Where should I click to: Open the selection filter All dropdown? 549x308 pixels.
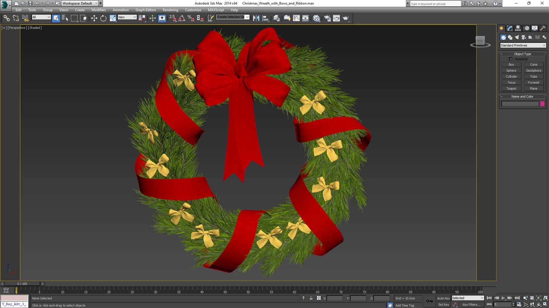pyautogui.click(x=41, y=17)
